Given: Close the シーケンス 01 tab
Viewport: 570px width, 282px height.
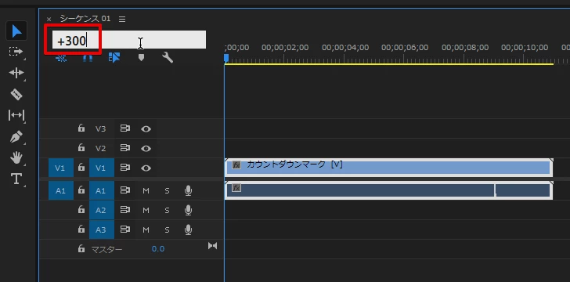Looking at the screenshot, I should 49,19.
